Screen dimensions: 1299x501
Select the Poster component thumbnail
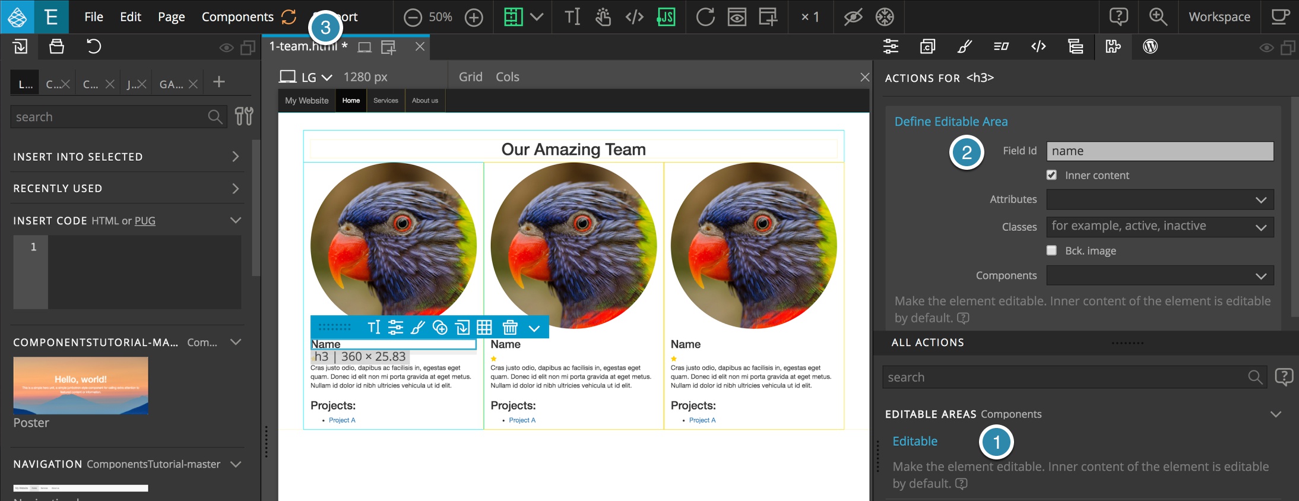pos(81,385)
